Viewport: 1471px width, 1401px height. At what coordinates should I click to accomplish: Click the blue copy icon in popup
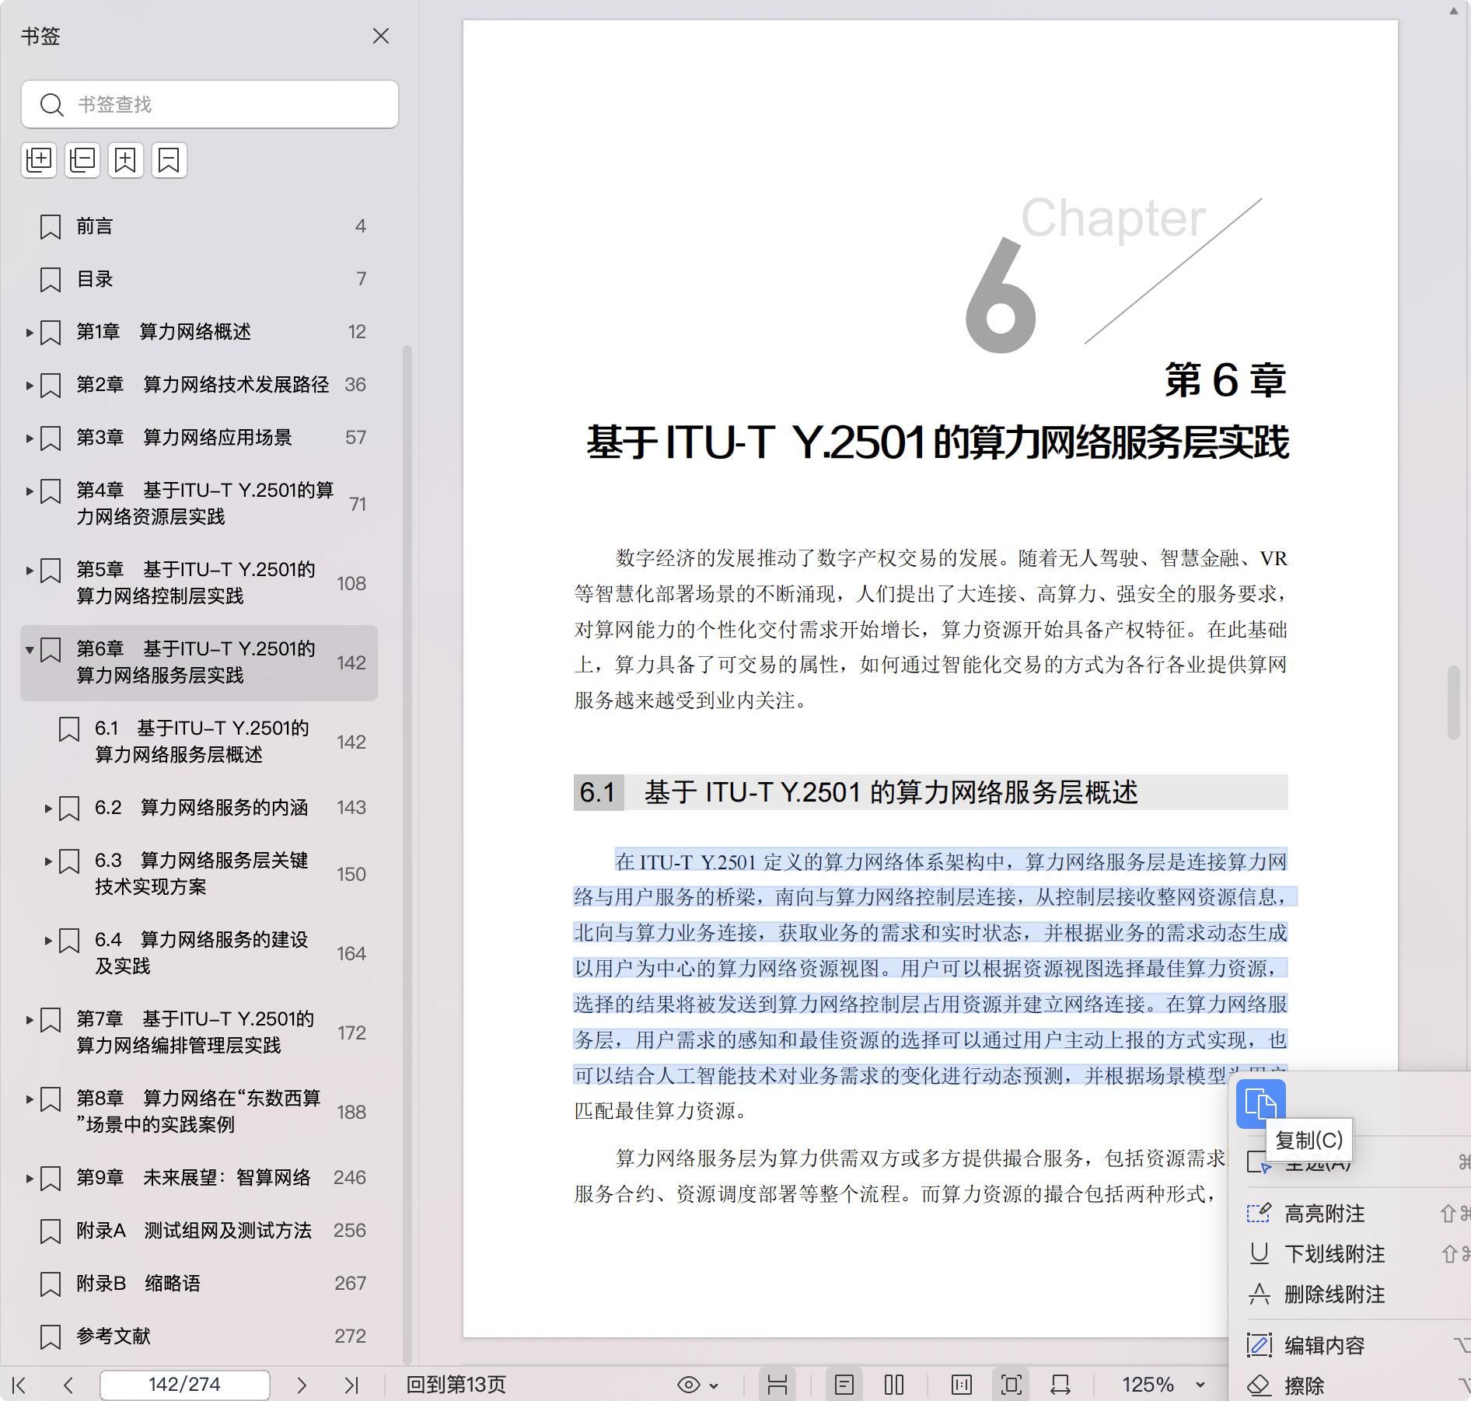tap(1260, 1104)
